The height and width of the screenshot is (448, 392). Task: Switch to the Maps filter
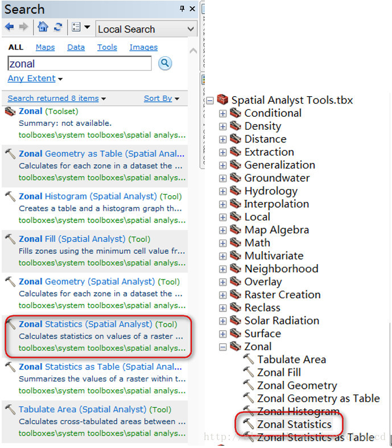click(x=45, y=47)
